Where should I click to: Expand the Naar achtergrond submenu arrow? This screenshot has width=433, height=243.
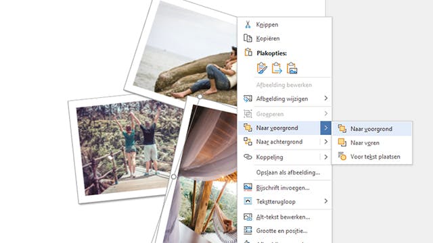(x=326, y=142)
